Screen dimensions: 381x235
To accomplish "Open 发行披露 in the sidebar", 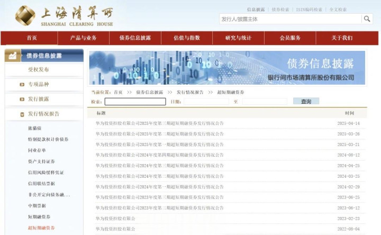I will click(39, 99).
